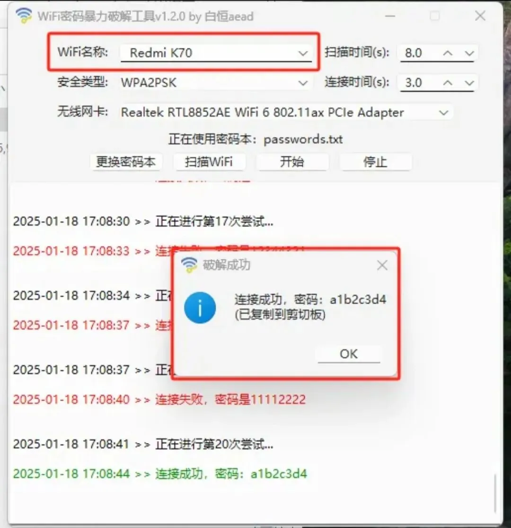Click the blue info icon in the dialog
This screenshot has height=528, width=511.
[200, 308]
